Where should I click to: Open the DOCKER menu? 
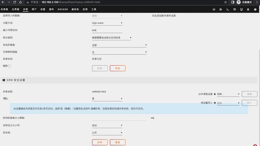coord(63,9)
